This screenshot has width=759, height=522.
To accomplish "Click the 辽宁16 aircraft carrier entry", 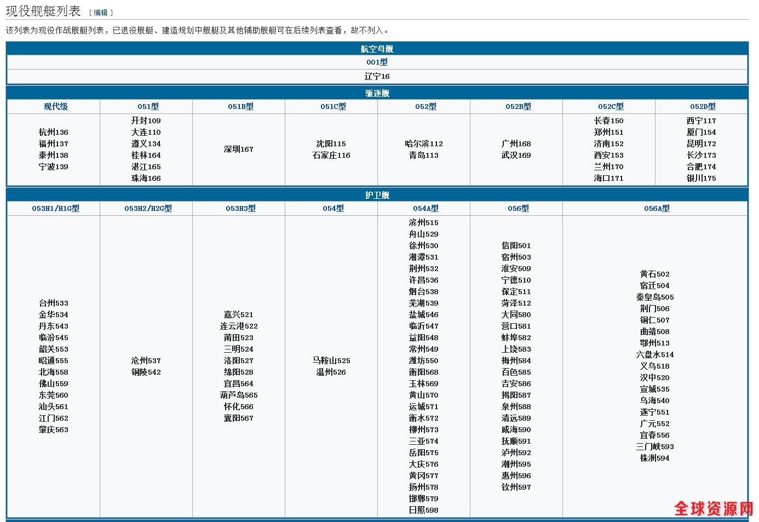I will click(377, 77).
